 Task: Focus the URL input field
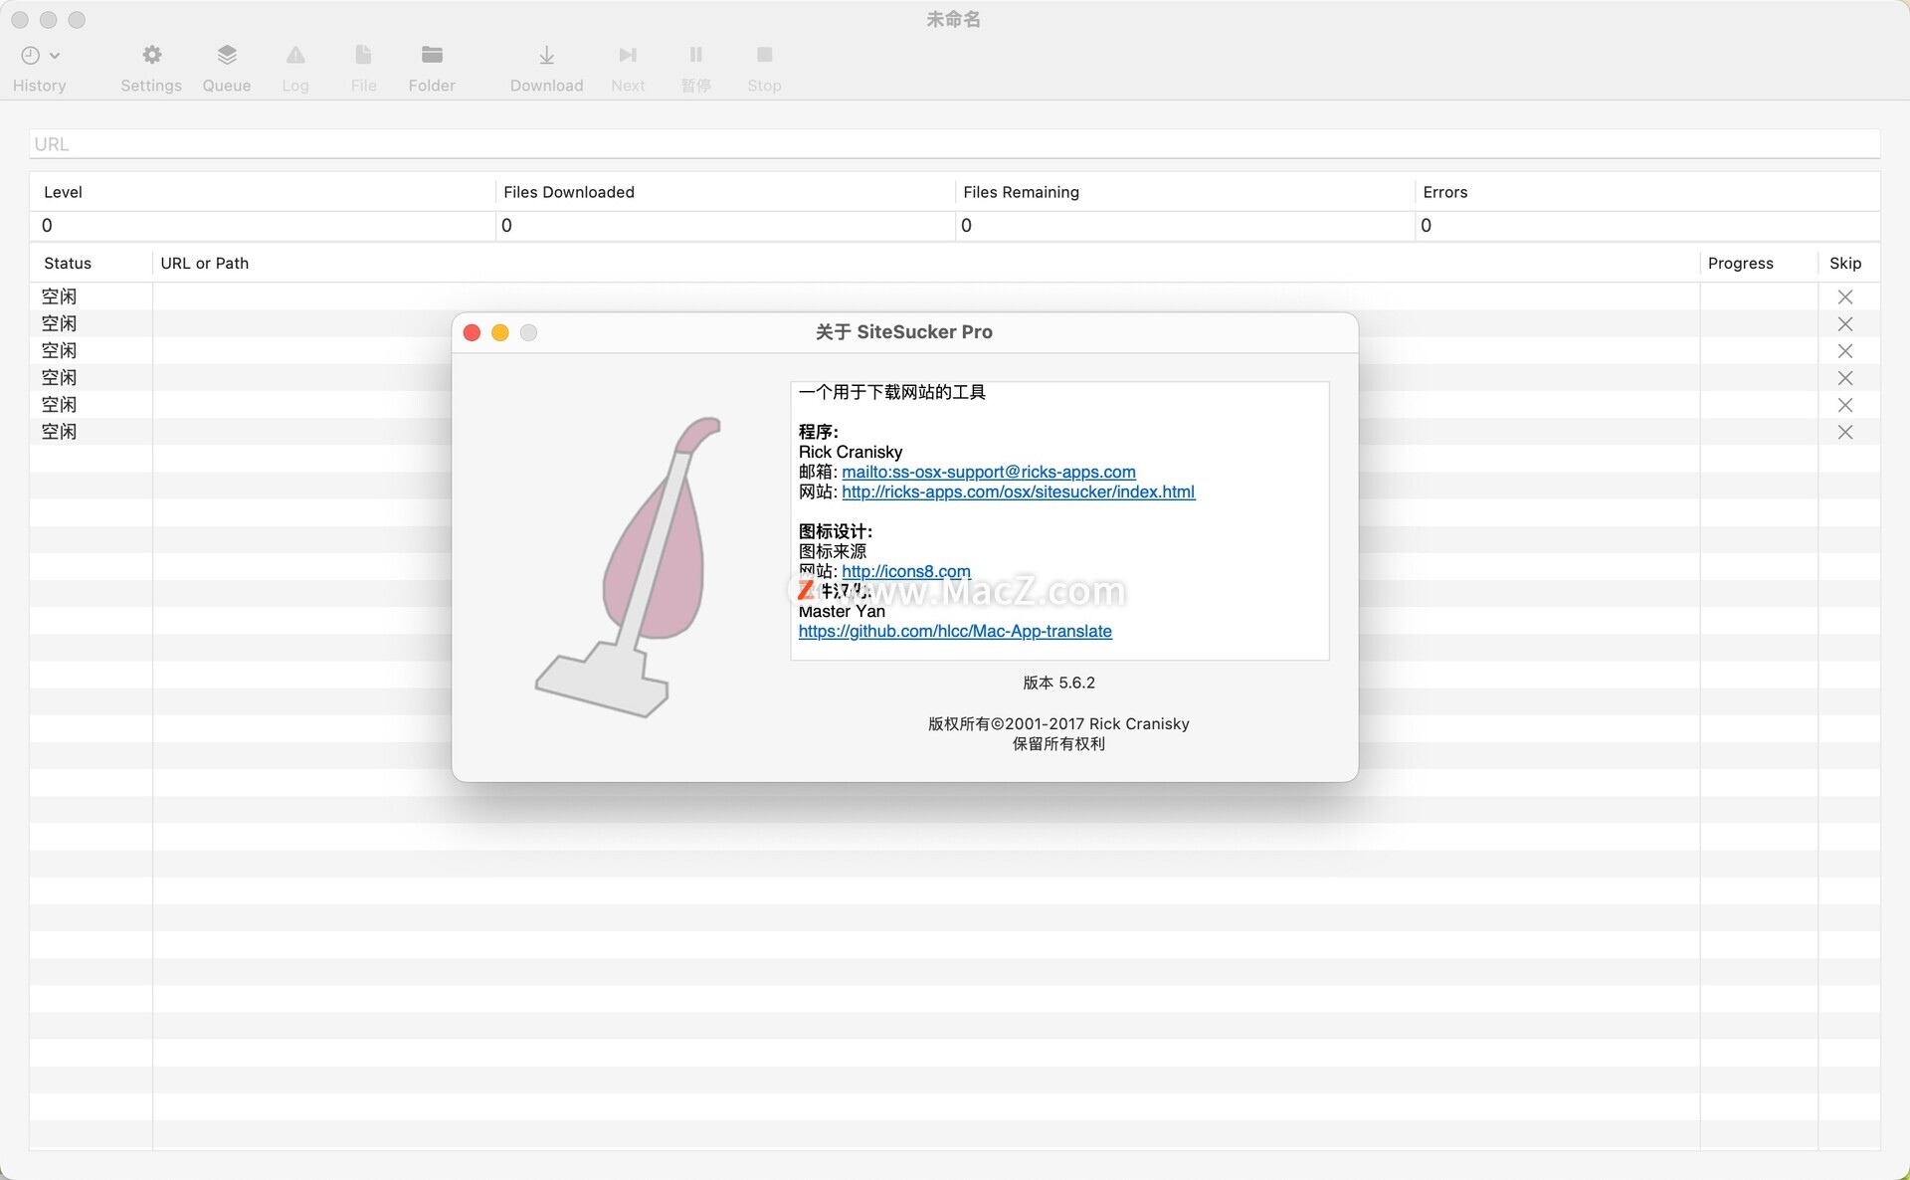click(x=955, y=144)
